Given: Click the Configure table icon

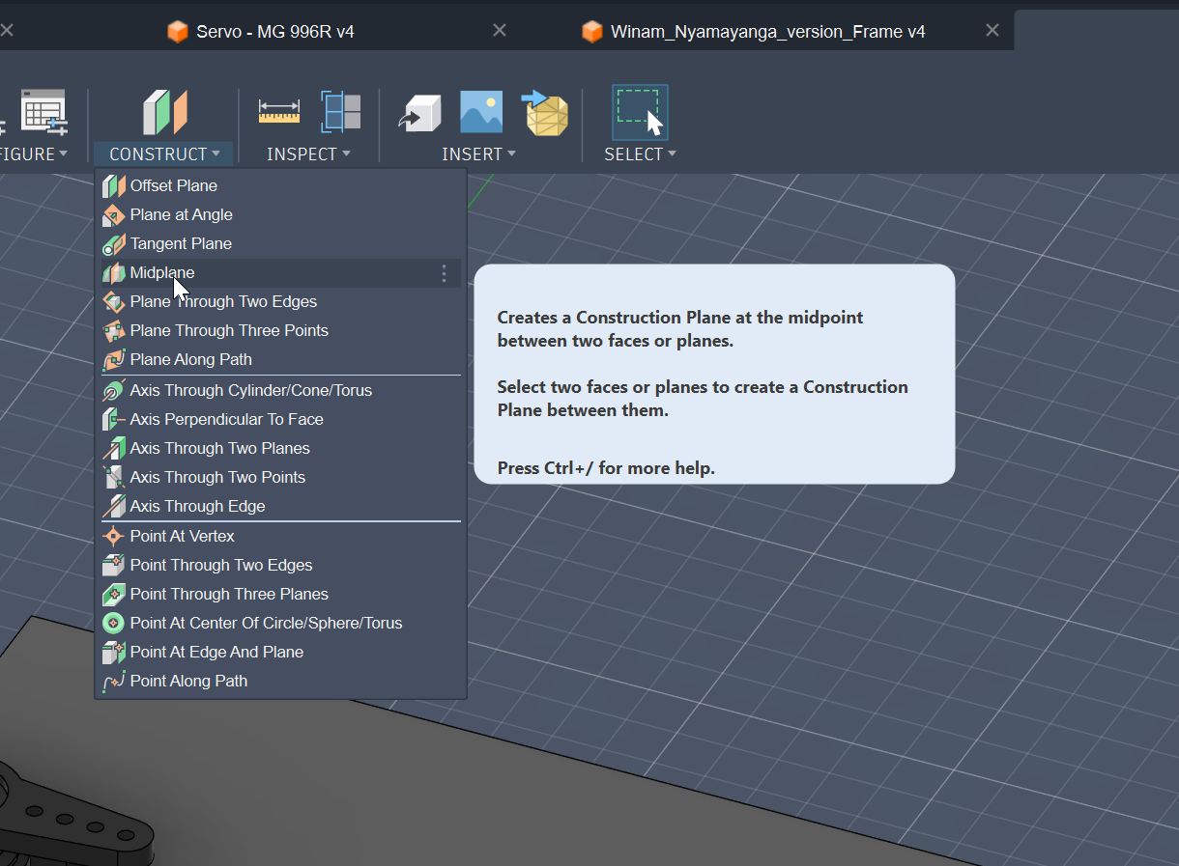Looking at the screenshot, I should coord(43,112).
